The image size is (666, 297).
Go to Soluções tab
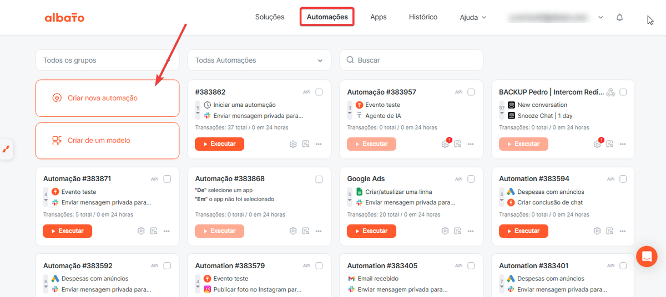270,17
